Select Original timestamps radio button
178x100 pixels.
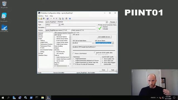click(x=74, y=59)
